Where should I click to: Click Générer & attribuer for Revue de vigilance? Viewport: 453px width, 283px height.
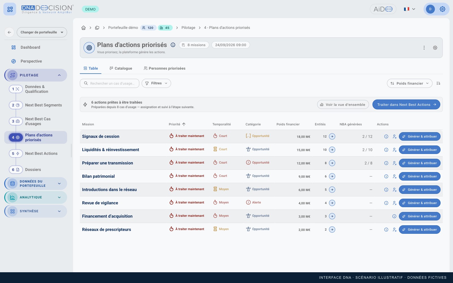[x=420, y=203]
